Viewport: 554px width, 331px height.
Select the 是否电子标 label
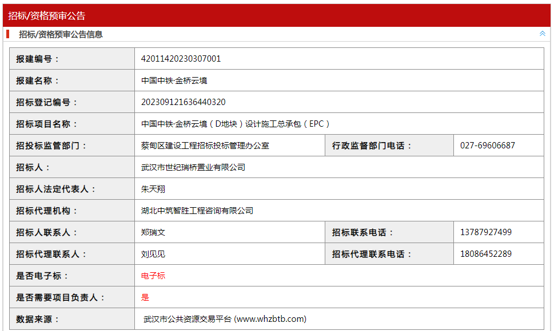[42, 276]
